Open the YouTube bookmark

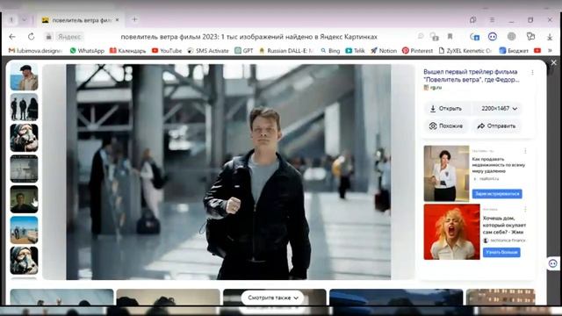coord(167,51)
